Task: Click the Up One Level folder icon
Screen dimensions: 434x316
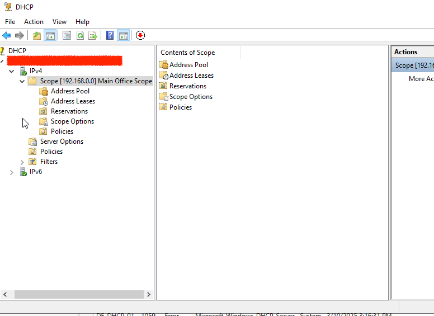Action: [x=37, y=35]
